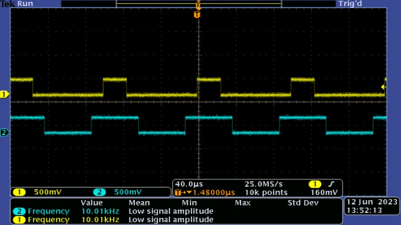Click the channel 1 yellow ground marker
Image resolution: width=401 pixels, height=225 pixels.
[x=4, y=95]
